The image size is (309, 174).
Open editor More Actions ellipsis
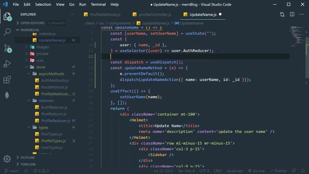301,14
